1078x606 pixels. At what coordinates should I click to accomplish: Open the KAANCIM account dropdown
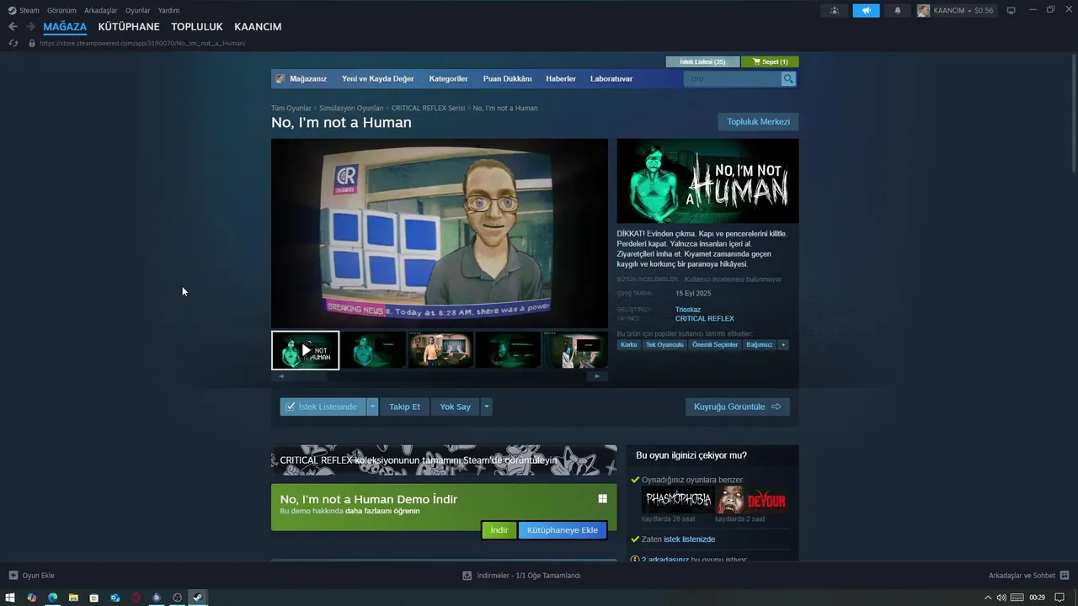tap(955, 10)
